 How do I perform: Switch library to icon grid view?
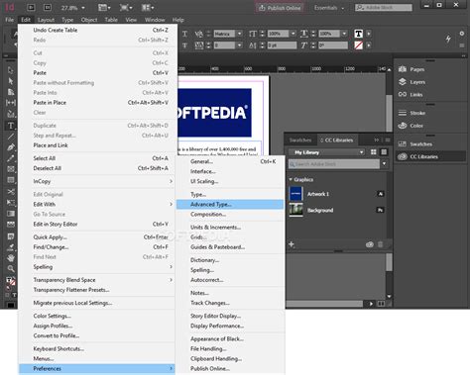coord(374,152)
